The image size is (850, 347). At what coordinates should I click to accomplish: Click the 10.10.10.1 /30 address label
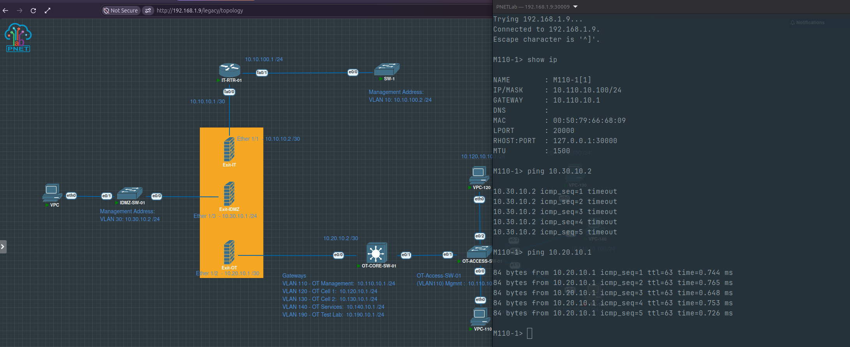tap(207, 101)
